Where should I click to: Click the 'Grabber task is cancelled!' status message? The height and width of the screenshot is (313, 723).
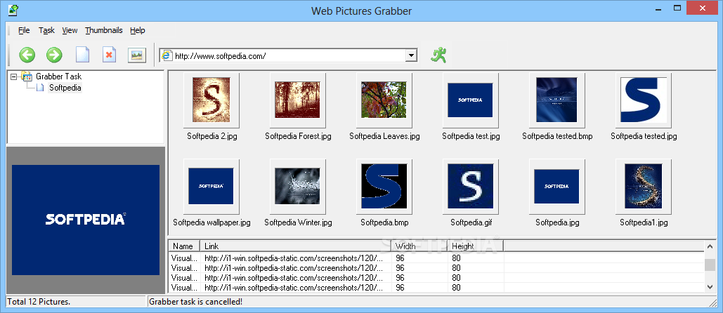point(196,302)
